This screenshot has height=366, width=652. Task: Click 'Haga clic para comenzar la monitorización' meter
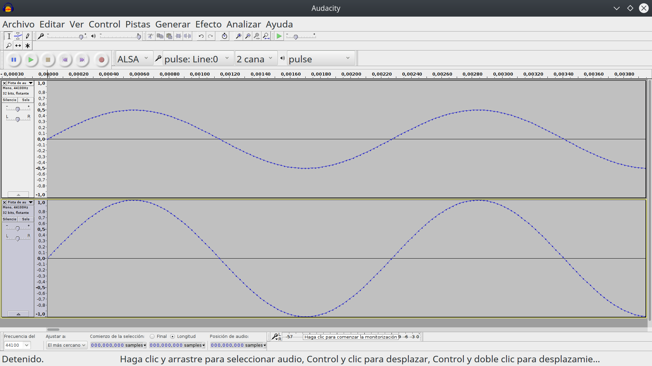coord(351,337)
